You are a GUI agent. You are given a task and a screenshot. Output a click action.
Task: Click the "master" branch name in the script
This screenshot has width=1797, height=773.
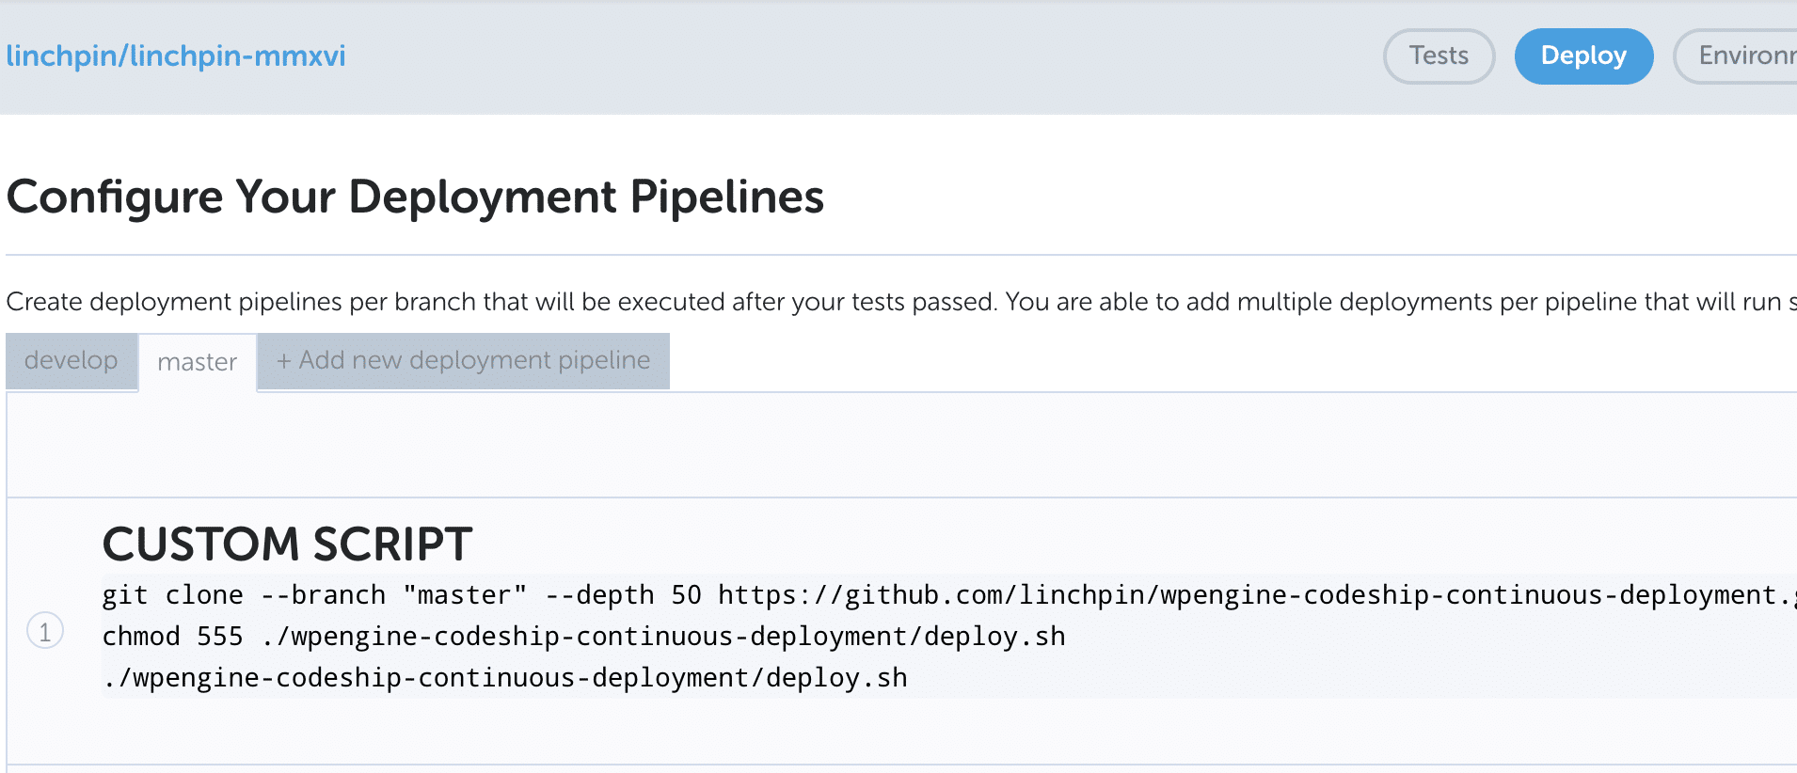465,595
